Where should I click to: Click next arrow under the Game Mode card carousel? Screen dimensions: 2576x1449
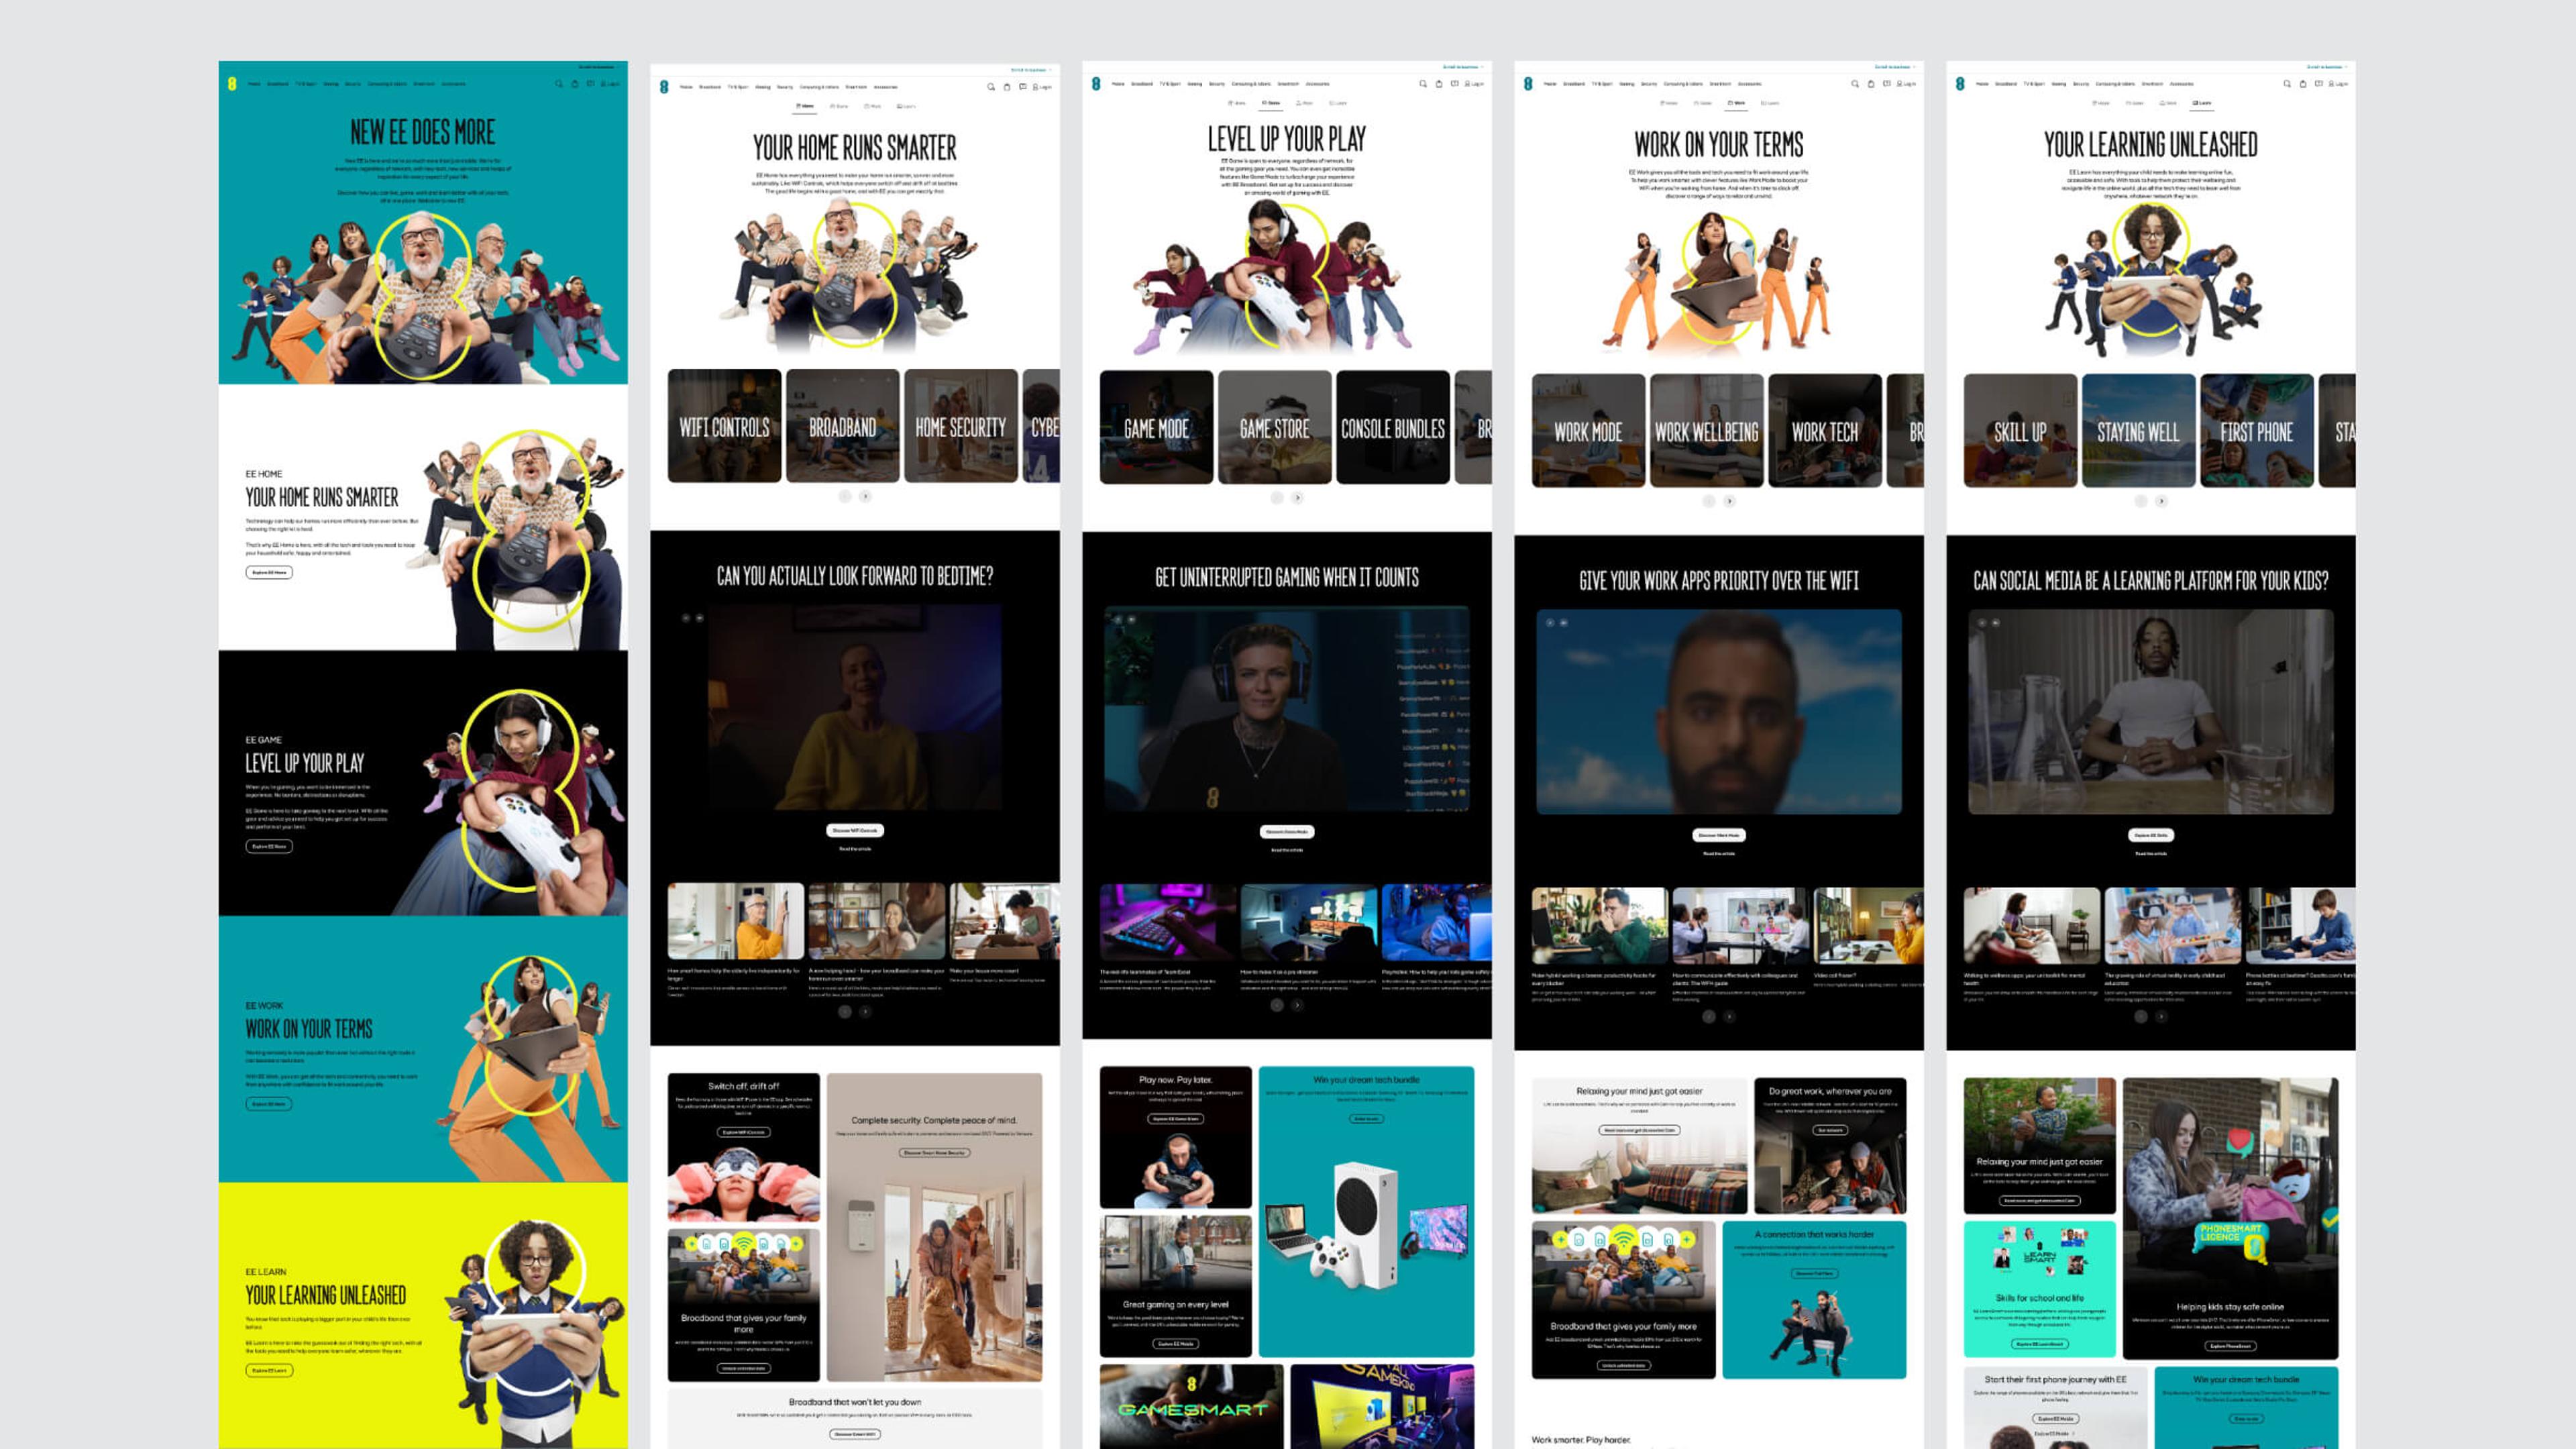1297,497
